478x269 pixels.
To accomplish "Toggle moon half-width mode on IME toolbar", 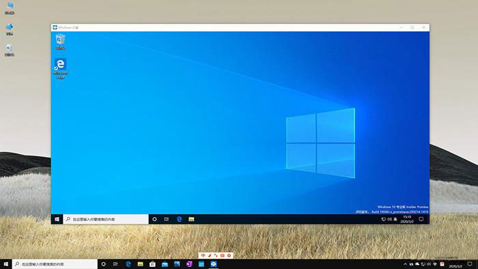I will pyautogui.click(x=210, y=255).
